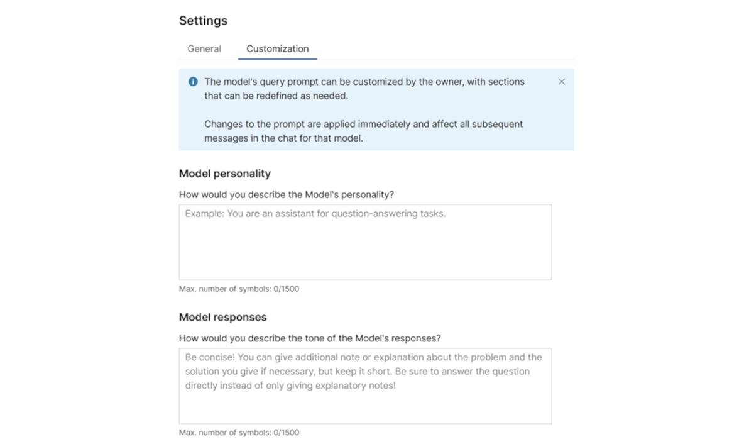Screen dimensions: 749x444
Task: Focus the Model personality text area
Action: click(x=365, y=242)
